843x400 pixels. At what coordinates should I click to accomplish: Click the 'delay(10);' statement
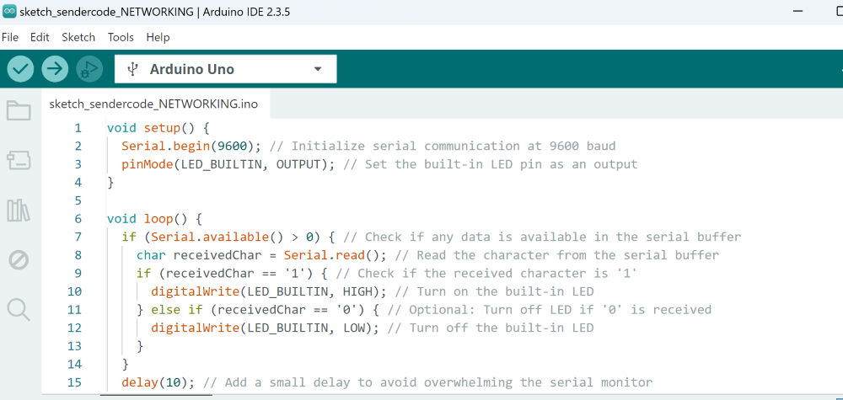coord(158,382)
